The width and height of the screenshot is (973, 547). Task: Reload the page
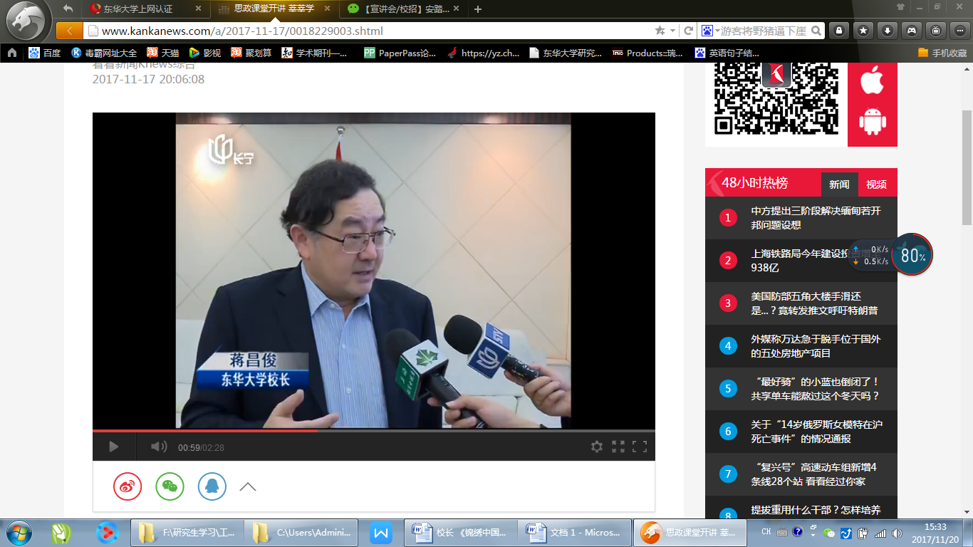tap(688, 31)
